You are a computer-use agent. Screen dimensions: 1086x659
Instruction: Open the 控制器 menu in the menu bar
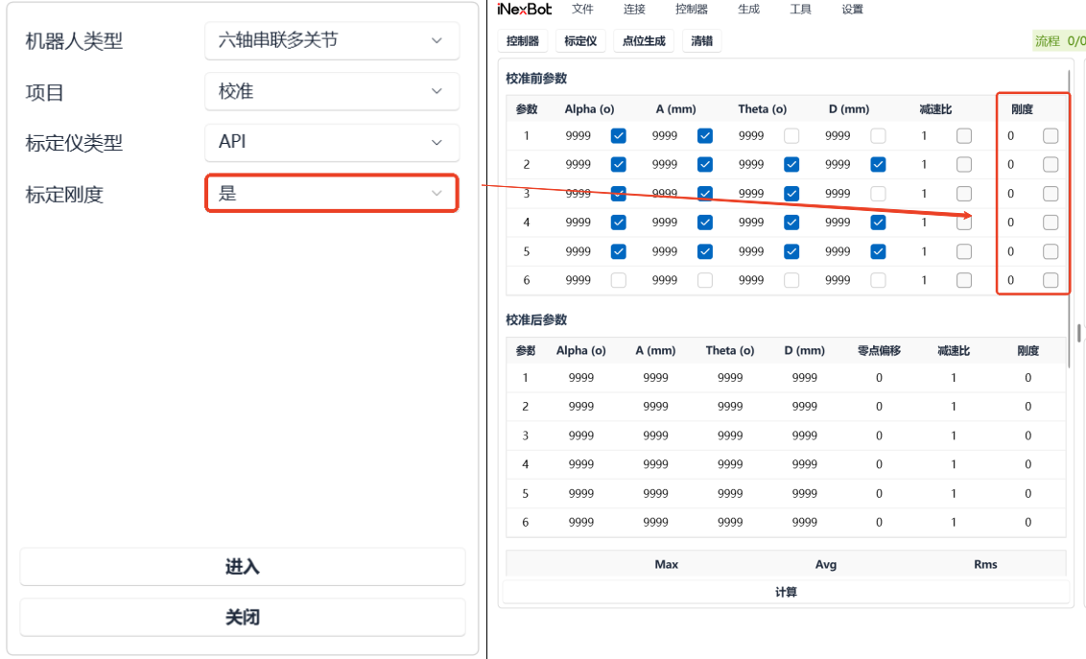tap(691, 9)
